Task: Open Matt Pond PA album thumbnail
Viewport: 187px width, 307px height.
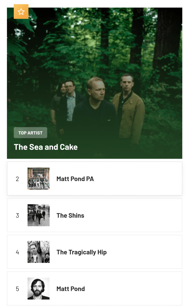Action: [x=38, y=179]
